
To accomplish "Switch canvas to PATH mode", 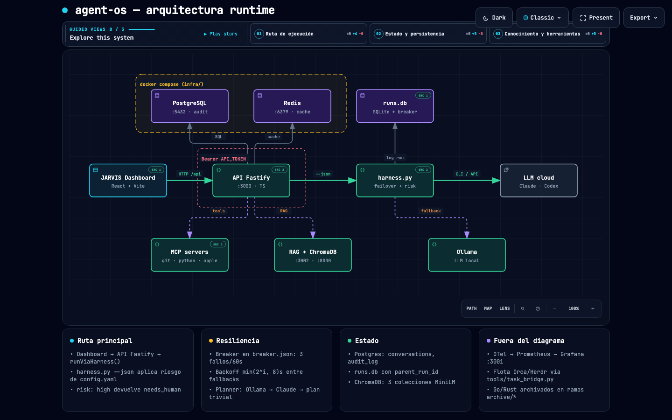I will (x=471, y=308).
